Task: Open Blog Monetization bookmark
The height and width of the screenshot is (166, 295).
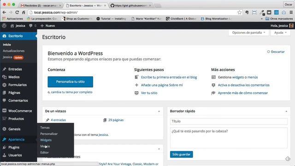Action: (x=216, y=19)
